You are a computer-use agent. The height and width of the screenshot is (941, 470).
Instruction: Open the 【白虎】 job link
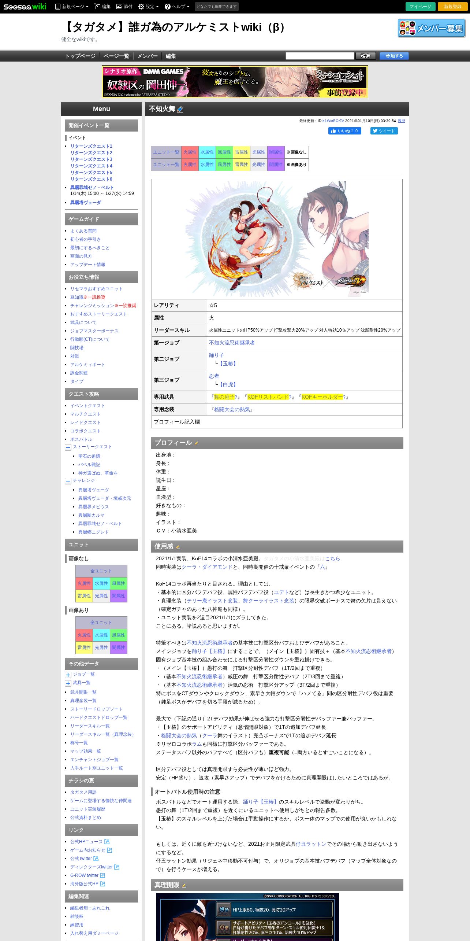[x=228, y=384]
